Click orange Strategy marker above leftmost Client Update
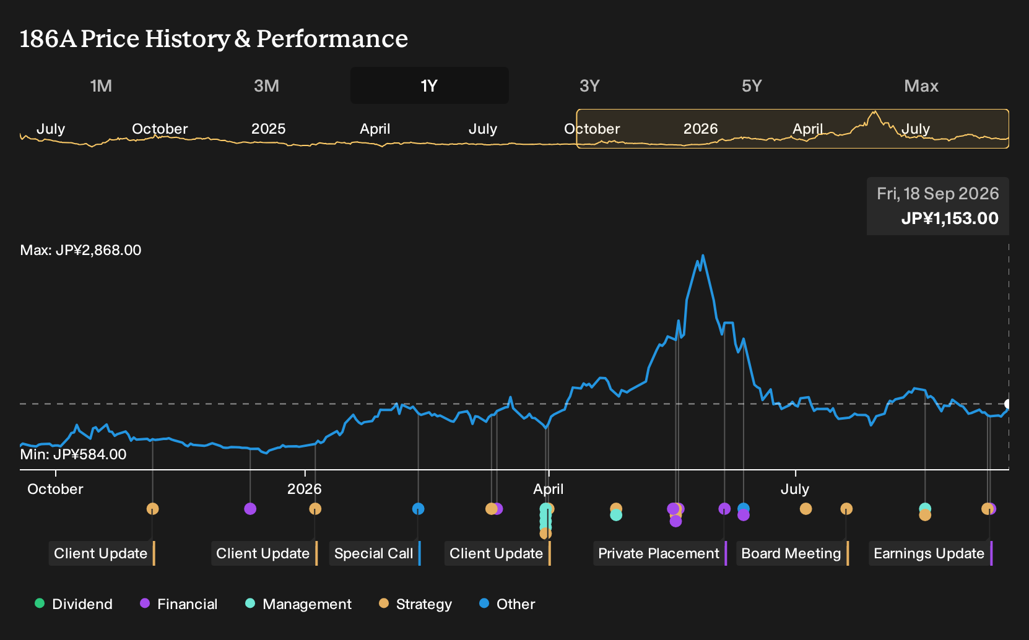Screen dimensions: 1029x640 pyautogui.click(x=153, y=509)
